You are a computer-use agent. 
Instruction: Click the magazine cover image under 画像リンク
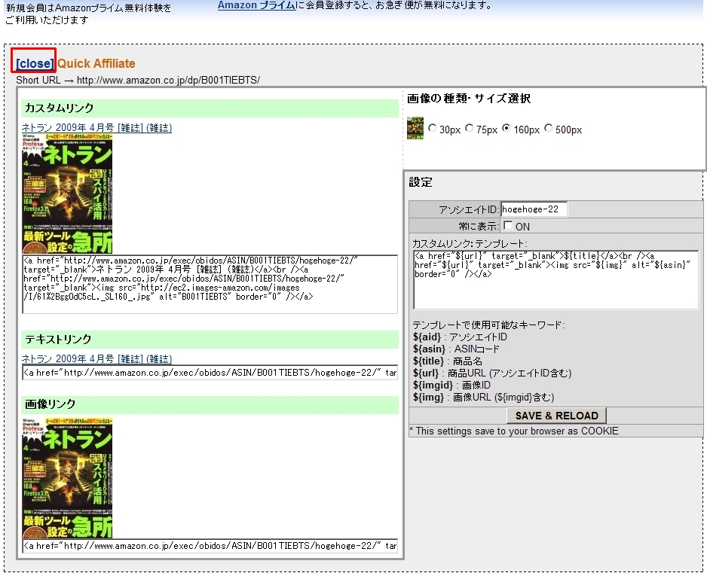(67, 478)
